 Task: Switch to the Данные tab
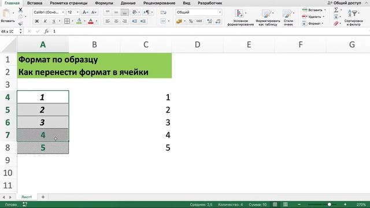pos(128,3)
